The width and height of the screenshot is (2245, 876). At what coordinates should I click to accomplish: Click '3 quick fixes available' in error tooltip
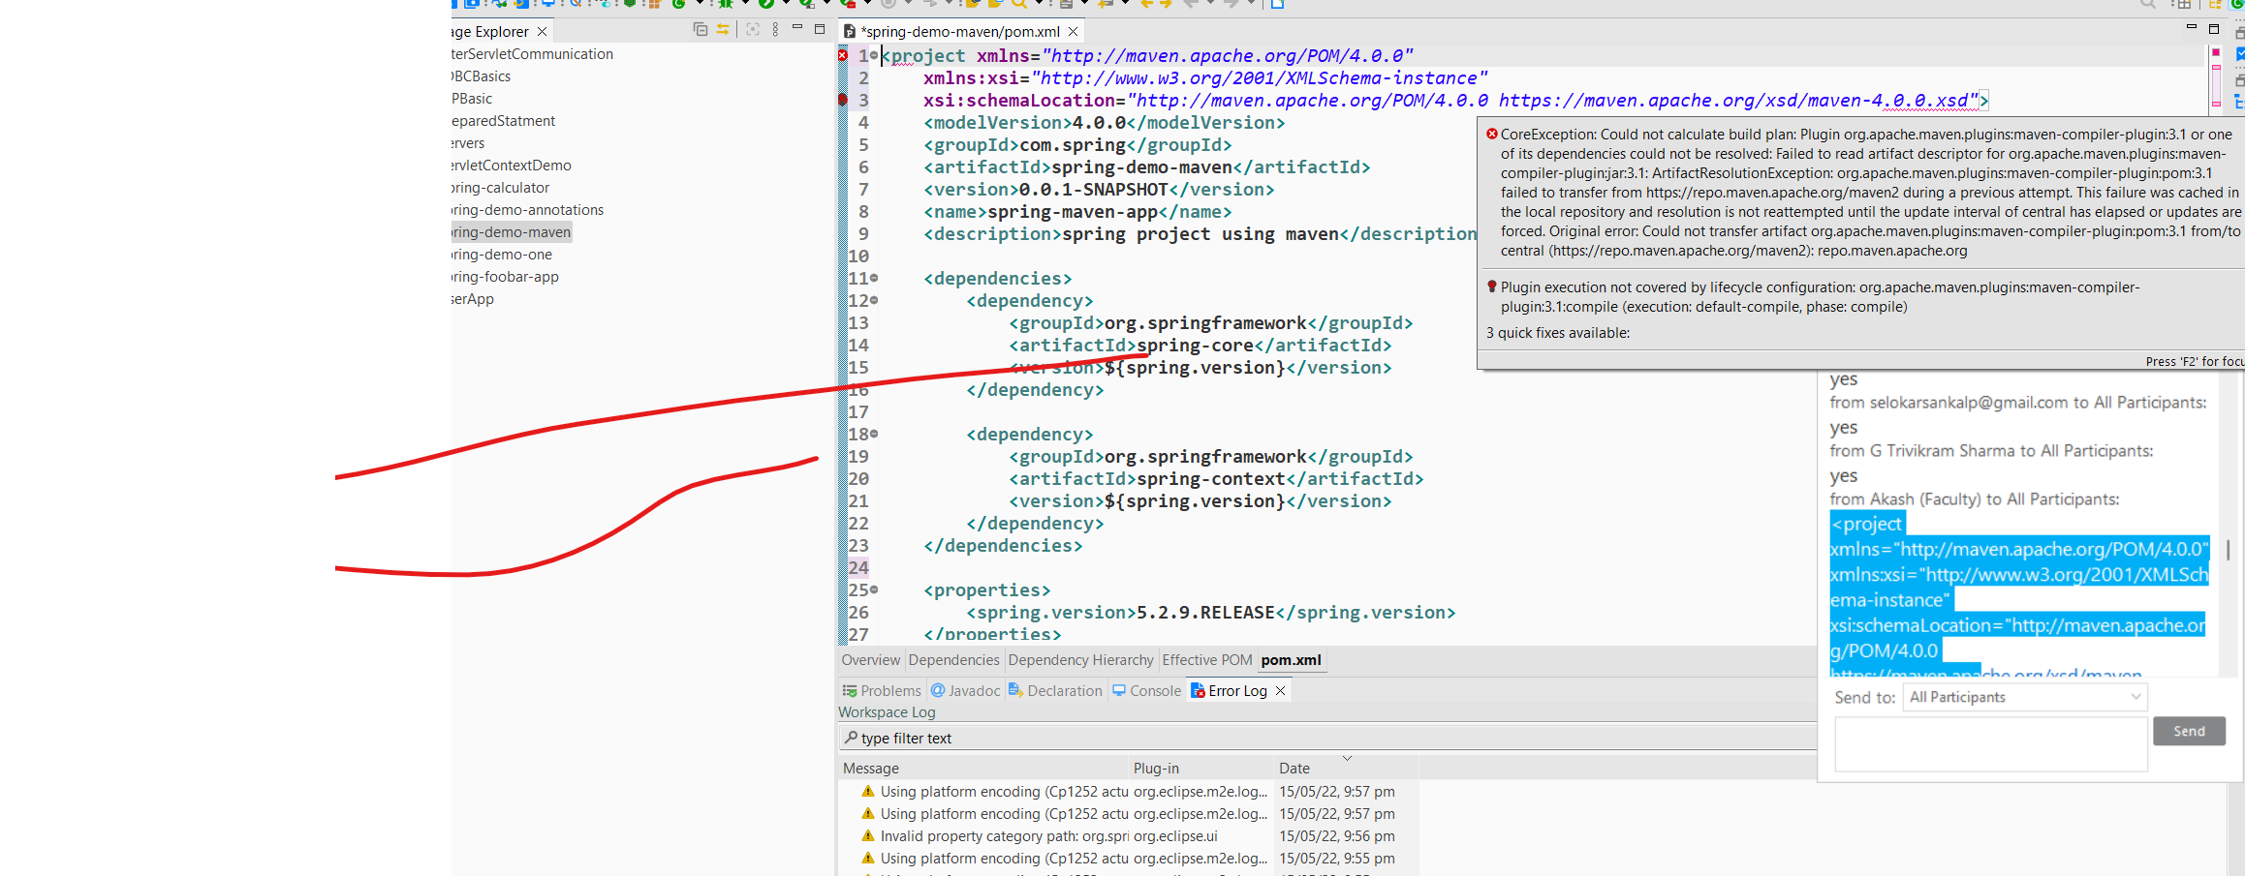(x=1558, y=333)
